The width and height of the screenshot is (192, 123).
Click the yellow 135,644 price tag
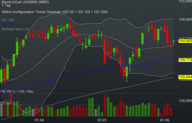point(185,77)
